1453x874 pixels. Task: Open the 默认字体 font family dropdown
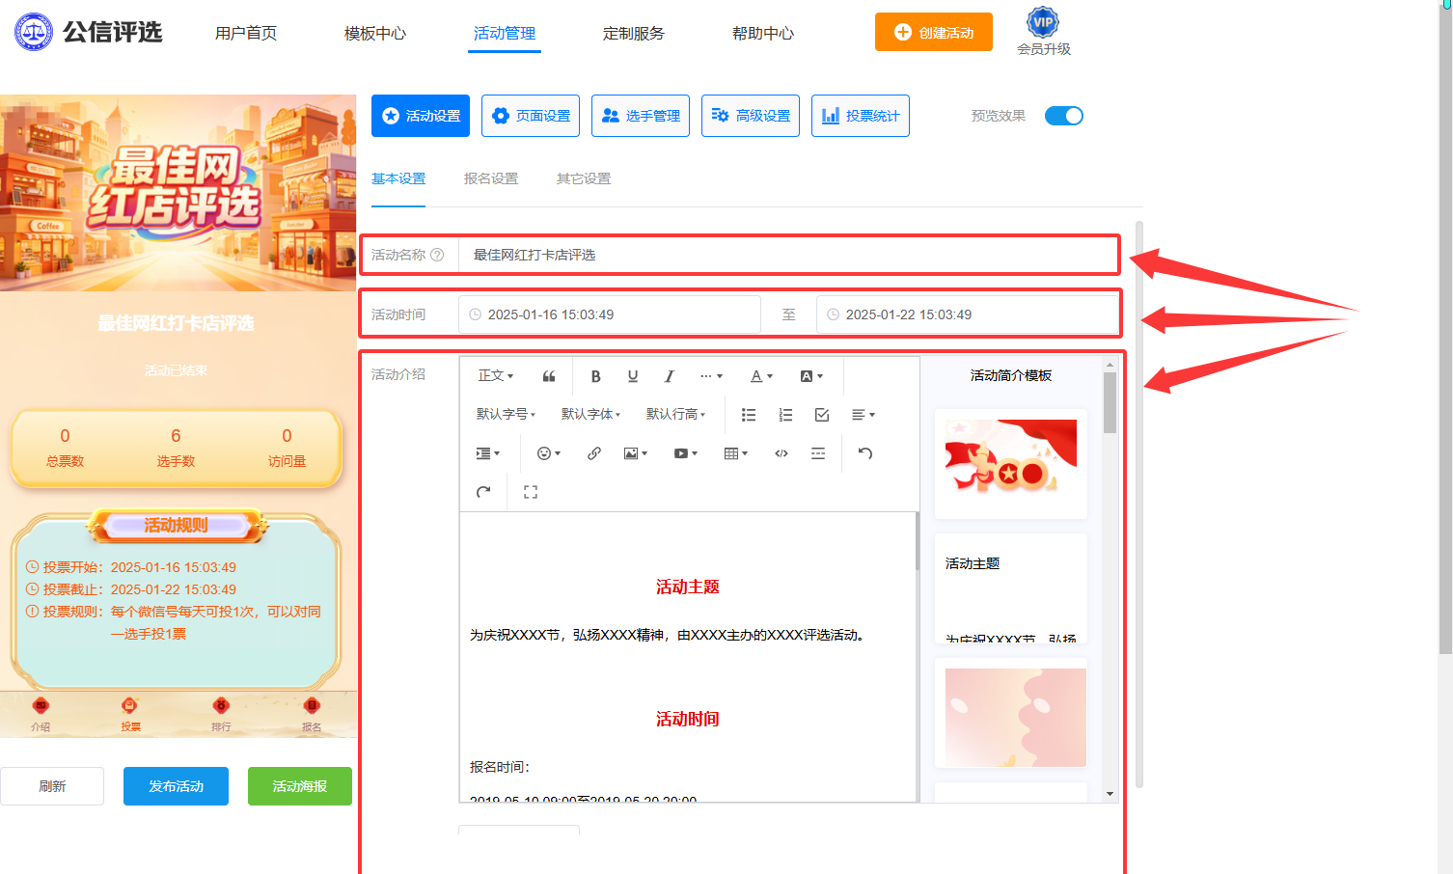[590, 415]
